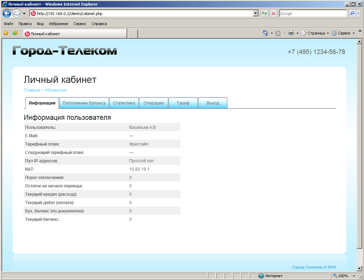This screenshot has width=364, height=280.
Task: Switch to the Пополнение баланса tab
Action: pyautogui.click(x=84, y=103)
